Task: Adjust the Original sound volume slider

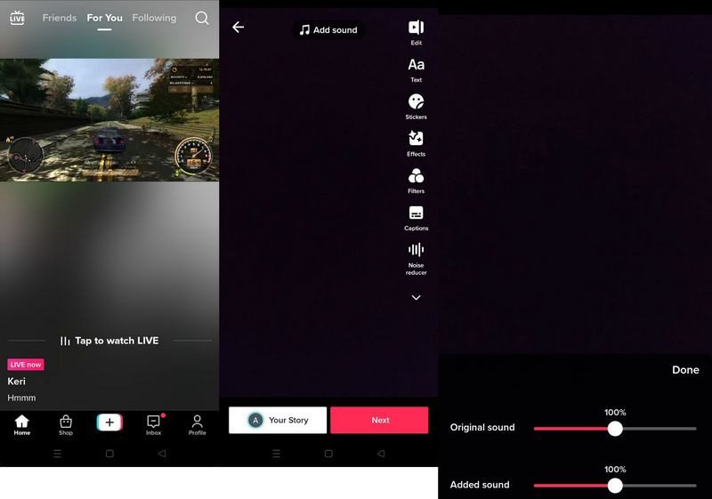Action: click(x=615, y=428)
